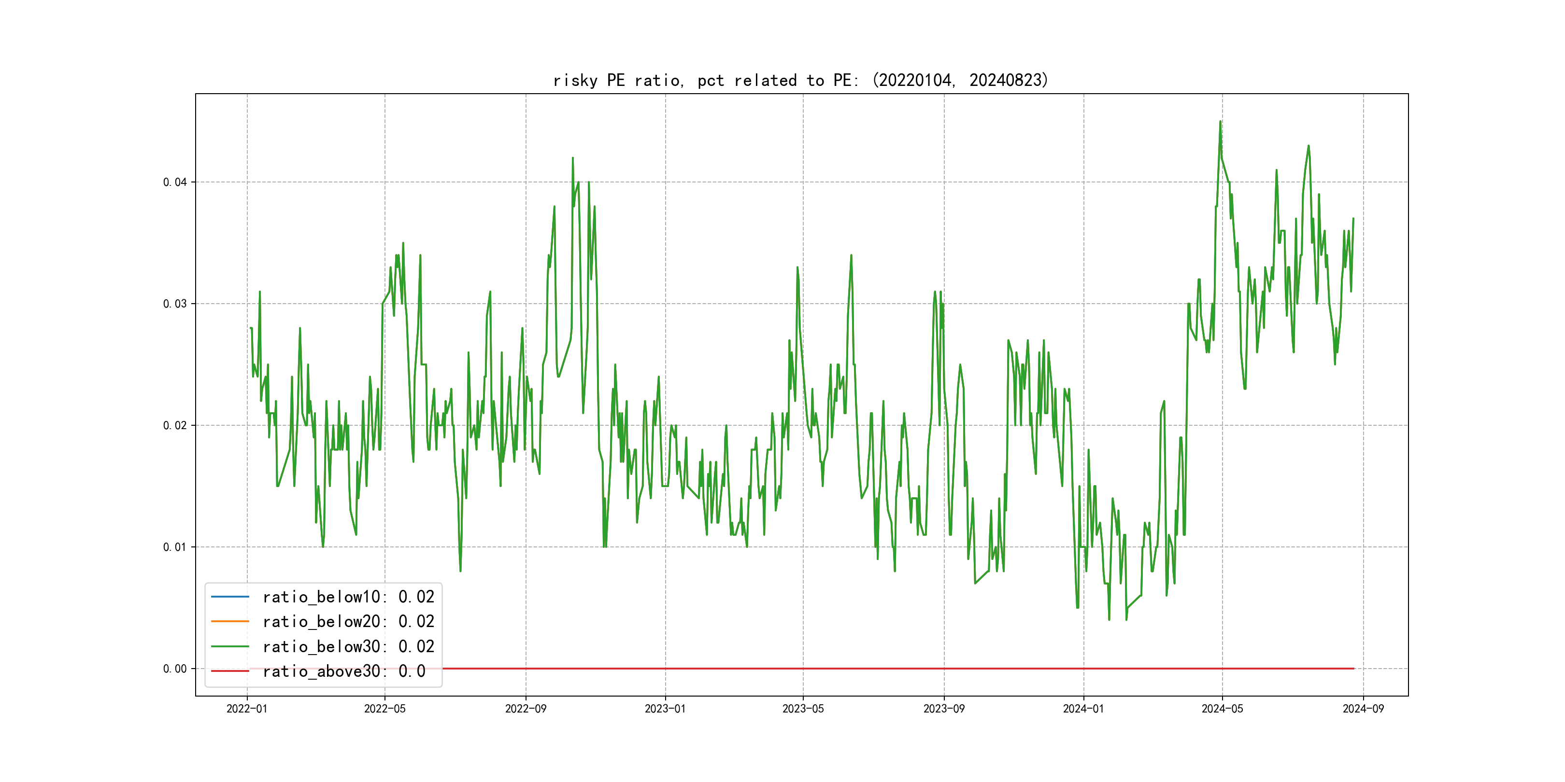
Task: Click the 0.00 y-axis tick label
Action: tap(174, 669)
